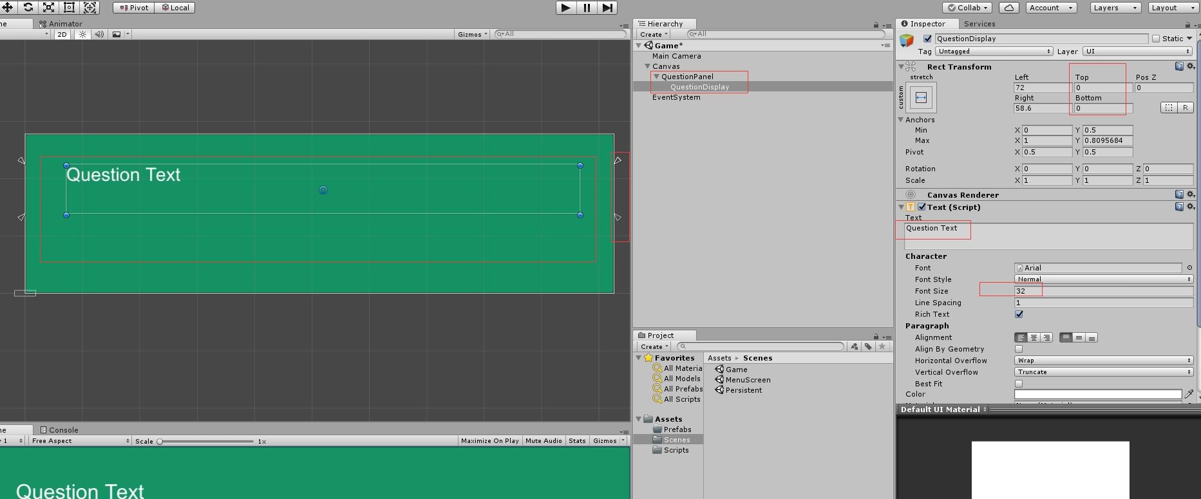Open the Layer dropdown showing UI
Viewport: 1201px width, 499px height.
pos(1137,52)
